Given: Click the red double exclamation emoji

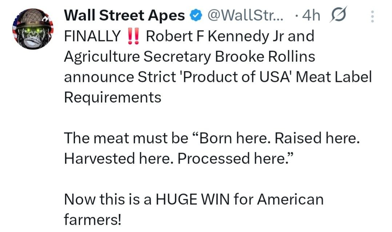Looking at the screenshot, I should 133,36.
